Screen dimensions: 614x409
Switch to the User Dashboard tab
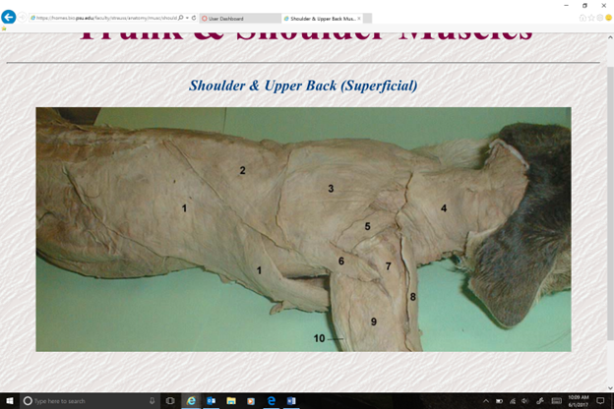236,18
